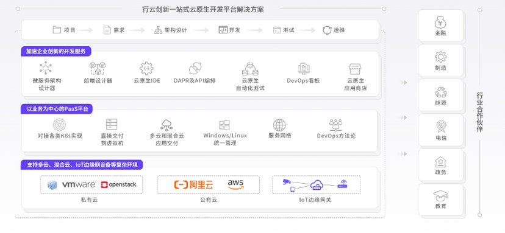Select the 支持多云、混合云、IoT边缘侧设备 tab label
The width and height of the screenshot is (505, 233).
pyautogui.click(x=82, y=165)
